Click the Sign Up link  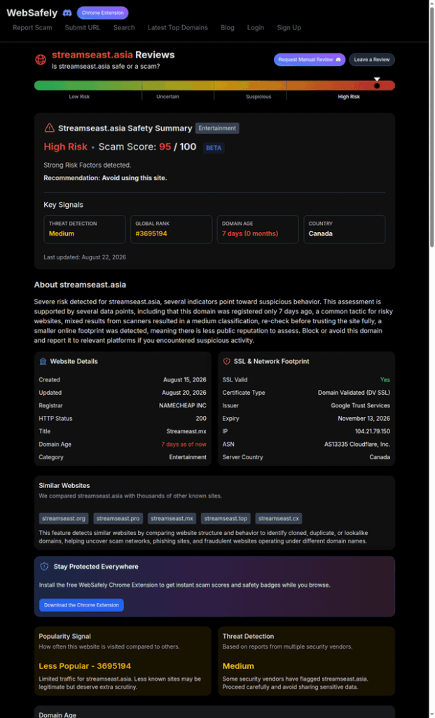pos(289,27)
